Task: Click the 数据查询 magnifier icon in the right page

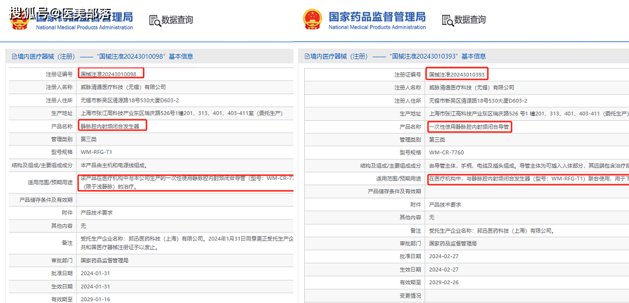Action: (x=448, y=20)
